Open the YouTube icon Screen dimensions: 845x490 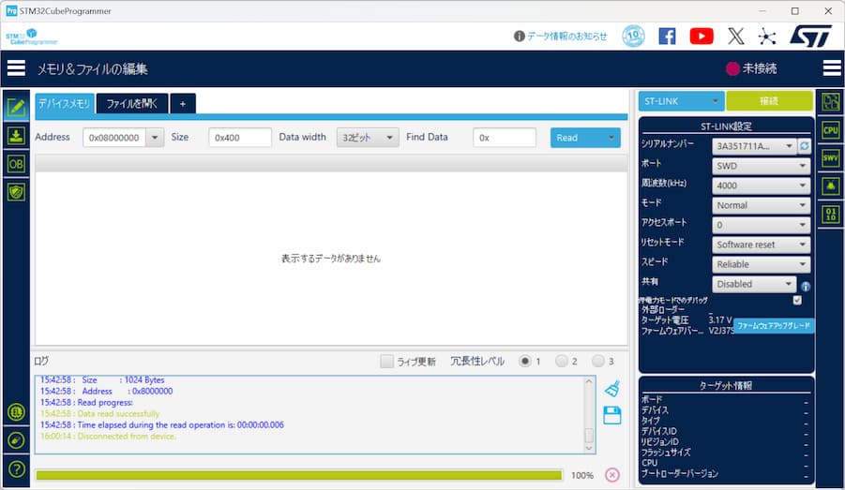[x=702, y=37]
